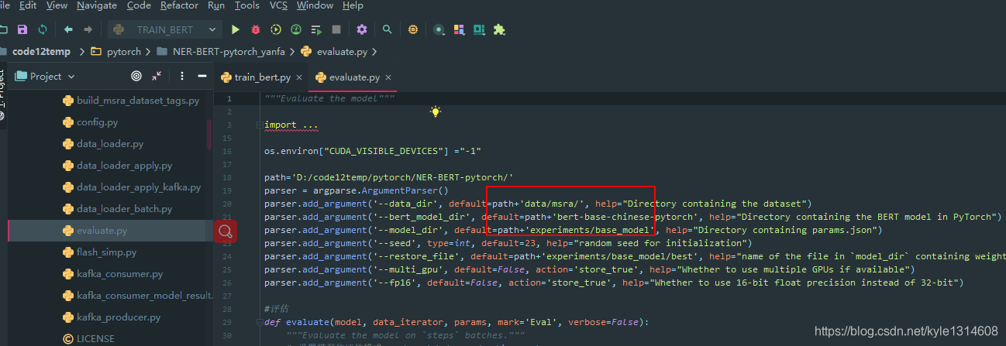The width and height of the screenshot is (1006, 346).
Task: Click the Save All toolbar icon
Action: click(22, 29)
